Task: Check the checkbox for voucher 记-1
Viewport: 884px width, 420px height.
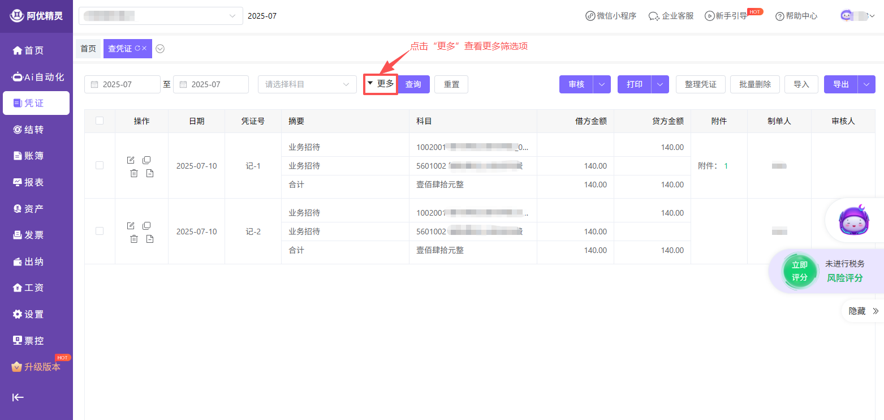Action: (x=100, y=165)
